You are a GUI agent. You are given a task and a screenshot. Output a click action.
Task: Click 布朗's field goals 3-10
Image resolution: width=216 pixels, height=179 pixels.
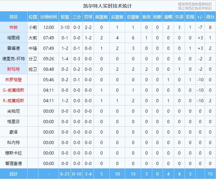pyautogui.click(x=65, y=27)
